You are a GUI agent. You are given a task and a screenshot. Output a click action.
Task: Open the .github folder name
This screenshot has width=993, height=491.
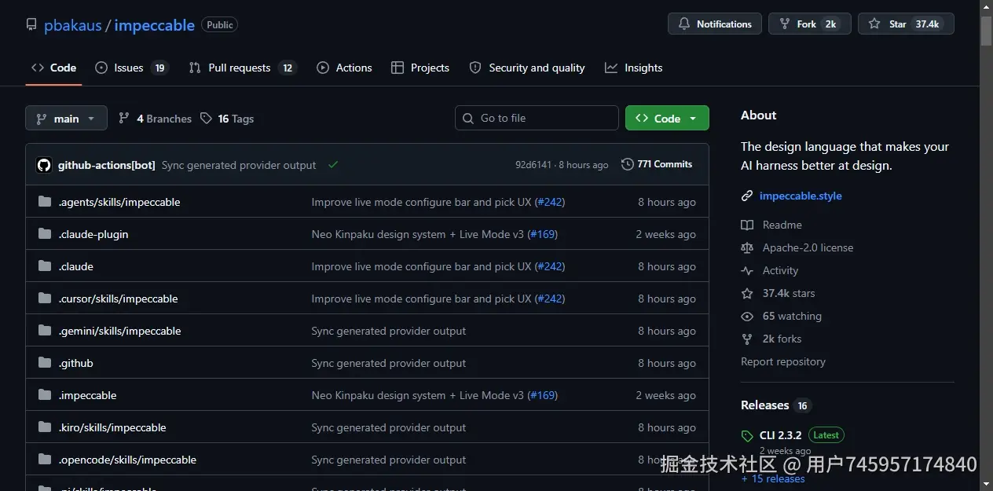coord(75,363)
